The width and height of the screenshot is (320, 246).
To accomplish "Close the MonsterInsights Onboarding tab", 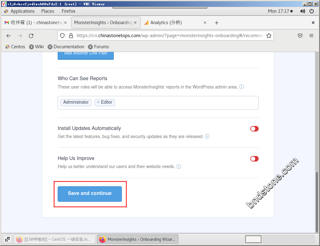I will tap(135, 23).
